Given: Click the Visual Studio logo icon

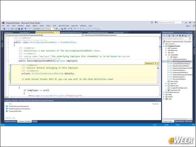Looking at the screenshot, I should click(x=3, y=23).
